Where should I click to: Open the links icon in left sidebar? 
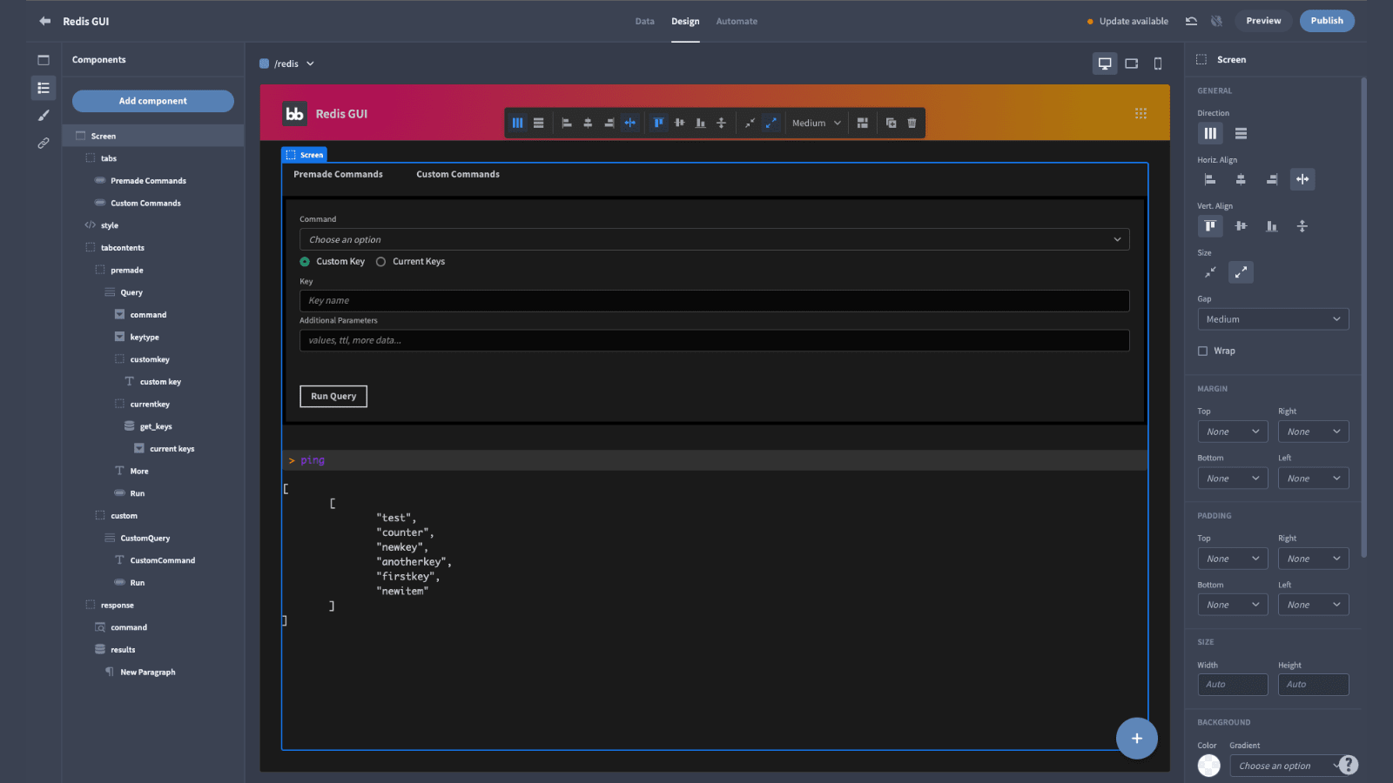pyautogui.click(x=44, y=144)
